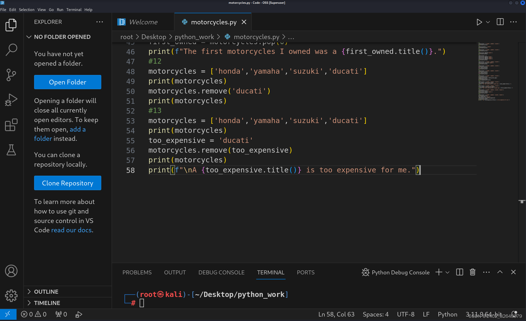Open the View menu
Image resolution: width=526 pixels, height=321 pixels.
click(42, 10)
